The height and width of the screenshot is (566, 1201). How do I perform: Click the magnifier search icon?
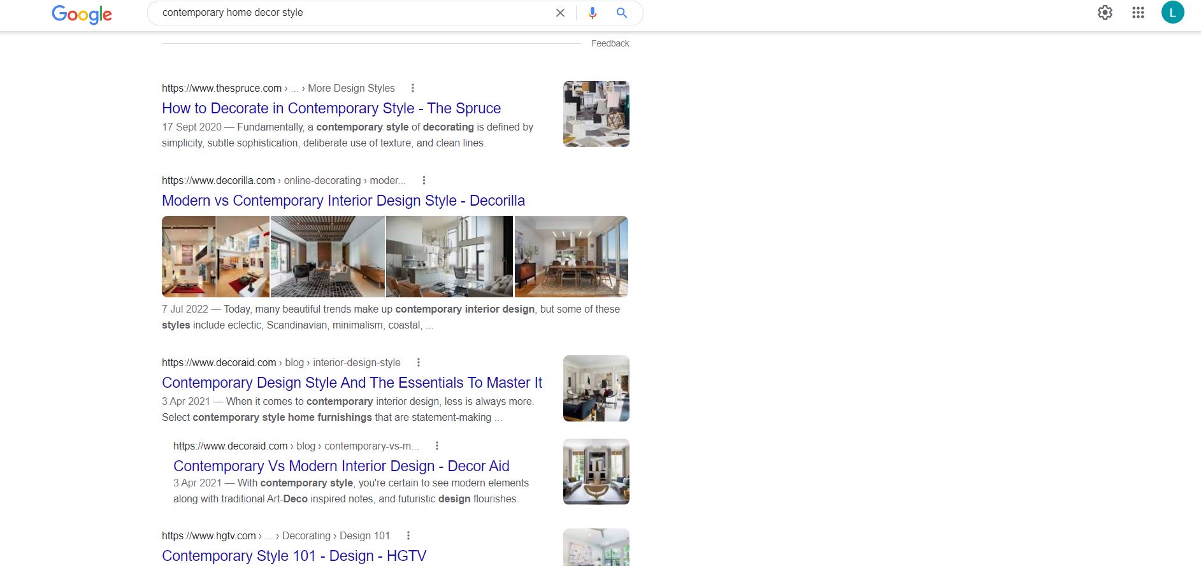coord(622,13)
